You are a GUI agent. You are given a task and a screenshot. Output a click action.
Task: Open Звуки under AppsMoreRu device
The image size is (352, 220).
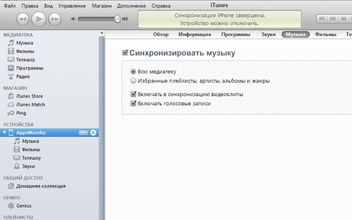[x=28, y=166]
